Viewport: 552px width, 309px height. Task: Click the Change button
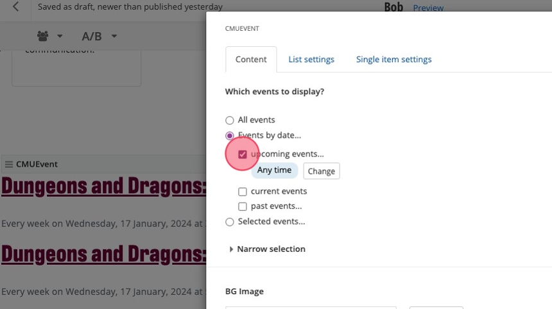[x=321, y=171]
